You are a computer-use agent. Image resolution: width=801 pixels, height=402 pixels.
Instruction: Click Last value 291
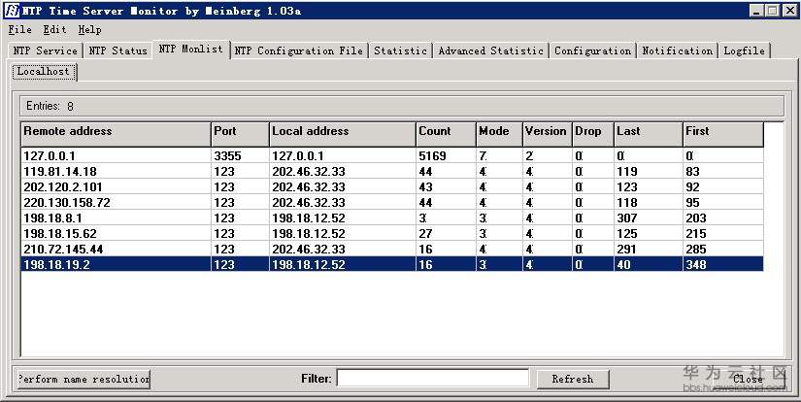click(627, 250)
